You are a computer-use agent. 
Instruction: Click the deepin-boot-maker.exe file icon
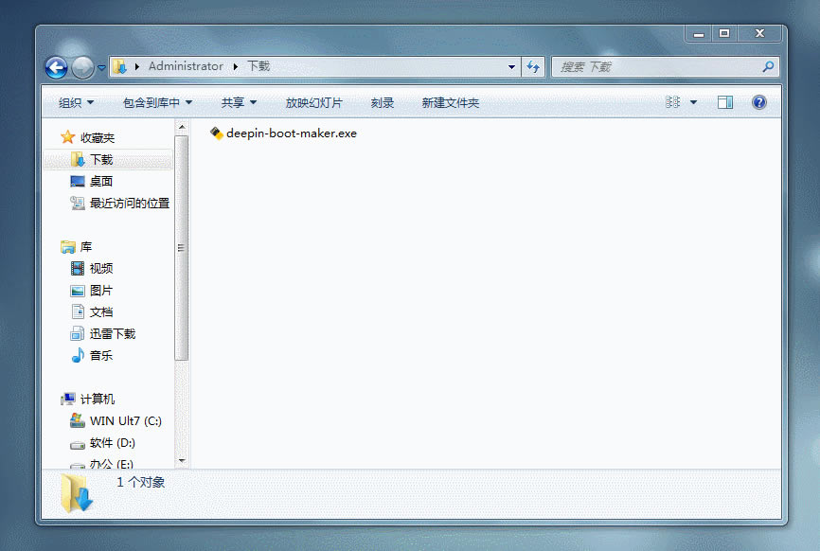216,133
